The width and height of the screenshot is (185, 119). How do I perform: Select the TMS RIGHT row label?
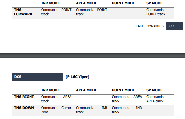pos(24,97)
